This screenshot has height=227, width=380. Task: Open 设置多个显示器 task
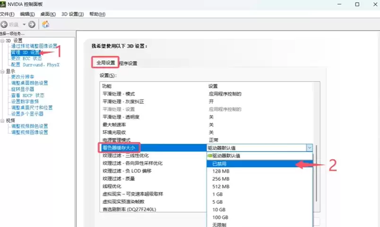click(x=27, y=114)
